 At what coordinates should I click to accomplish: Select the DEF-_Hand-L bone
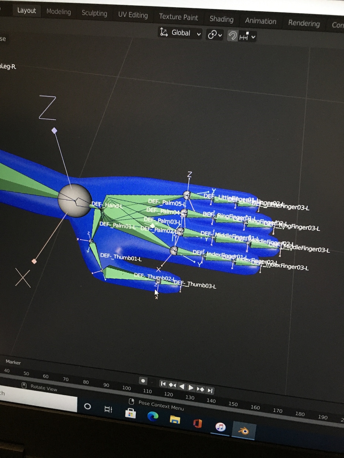coord(107,205)
